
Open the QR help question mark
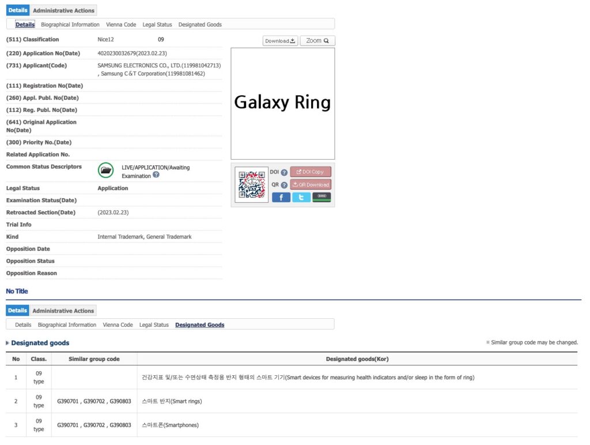[x=284, y=185]
